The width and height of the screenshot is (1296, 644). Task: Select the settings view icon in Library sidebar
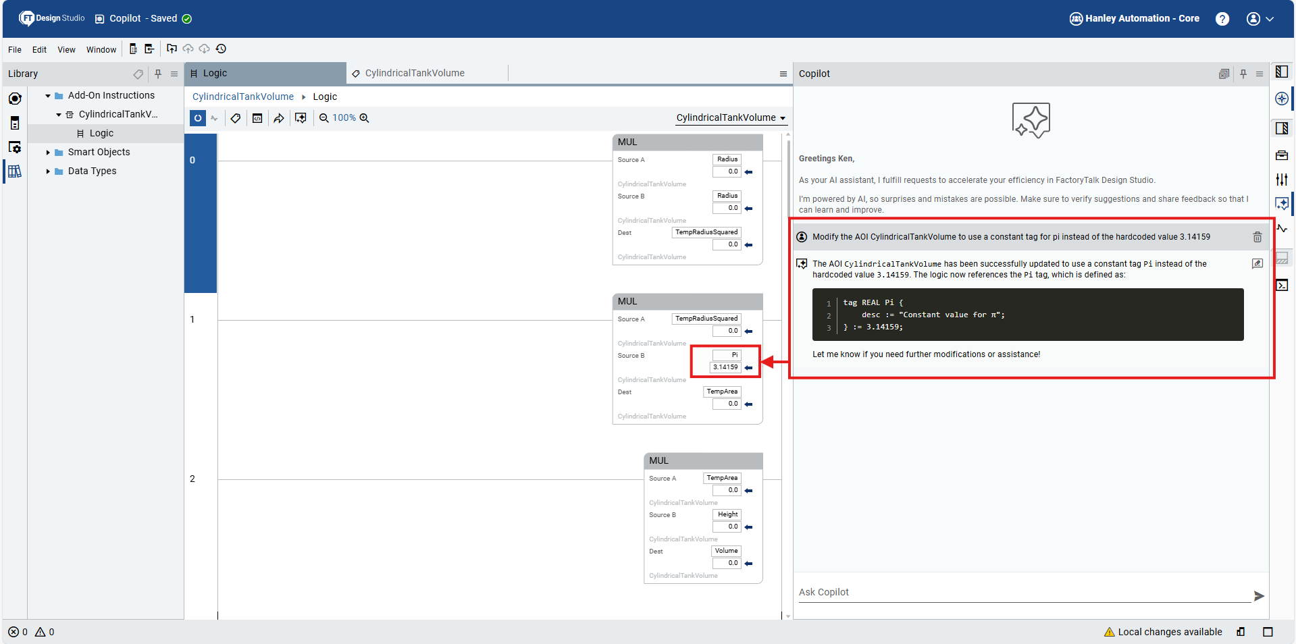click(15, 147)
